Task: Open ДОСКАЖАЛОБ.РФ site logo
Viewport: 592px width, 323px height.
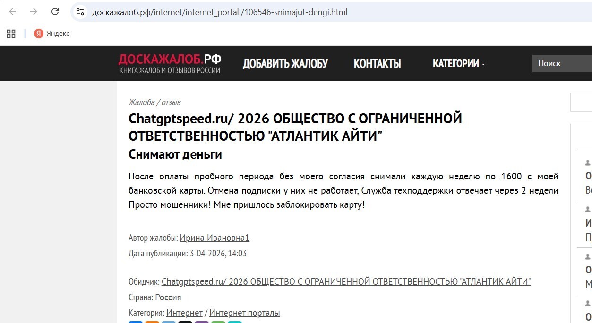Action: pos(170,63)
